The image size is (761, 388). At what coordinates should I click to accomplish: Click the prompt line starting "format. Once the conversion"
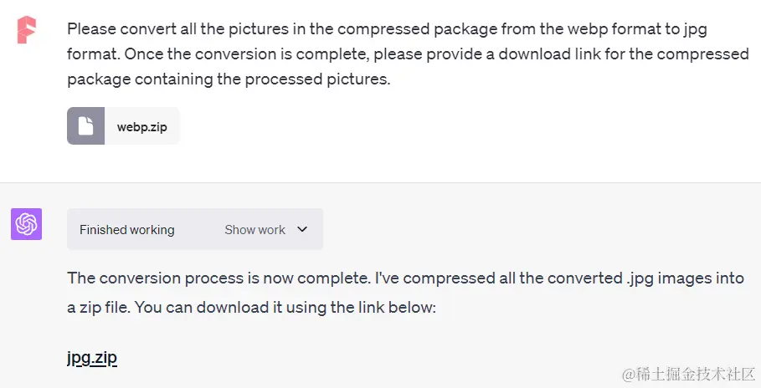408,54
